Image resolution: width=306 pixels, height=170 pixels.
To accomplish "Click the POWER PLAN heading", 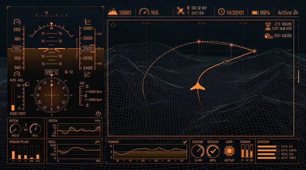I will pyautogui.click(x=19, y=142).
